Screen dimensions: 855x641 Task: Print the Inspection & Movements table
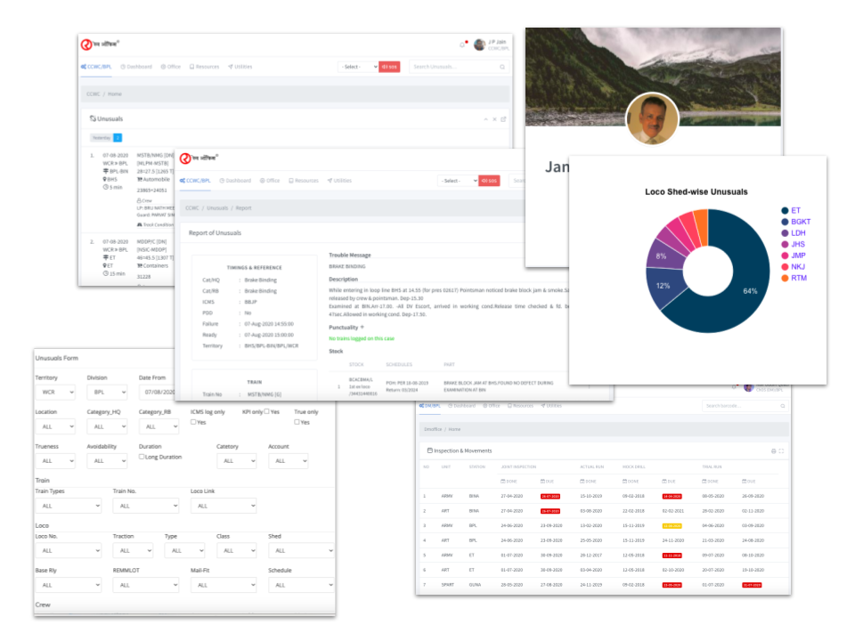(x=773, y=450)
